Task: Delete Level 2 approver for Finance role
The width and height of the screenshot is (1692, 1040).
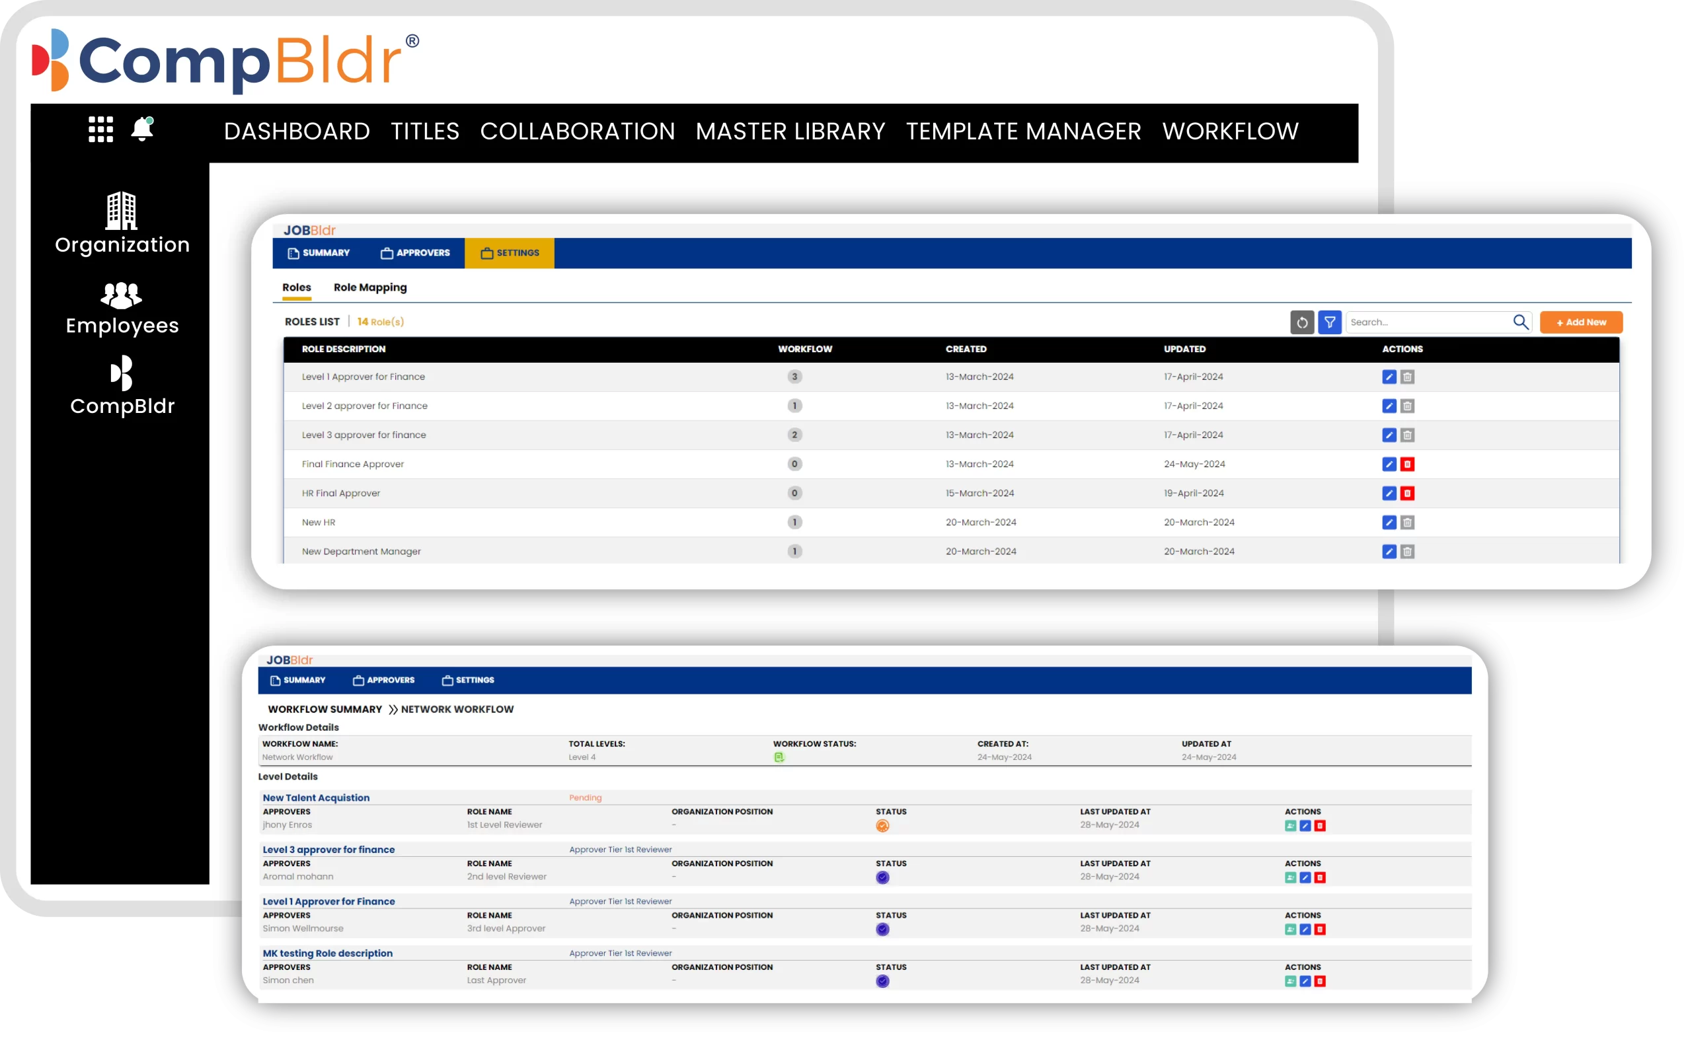Action: [x=1408, y=406]
